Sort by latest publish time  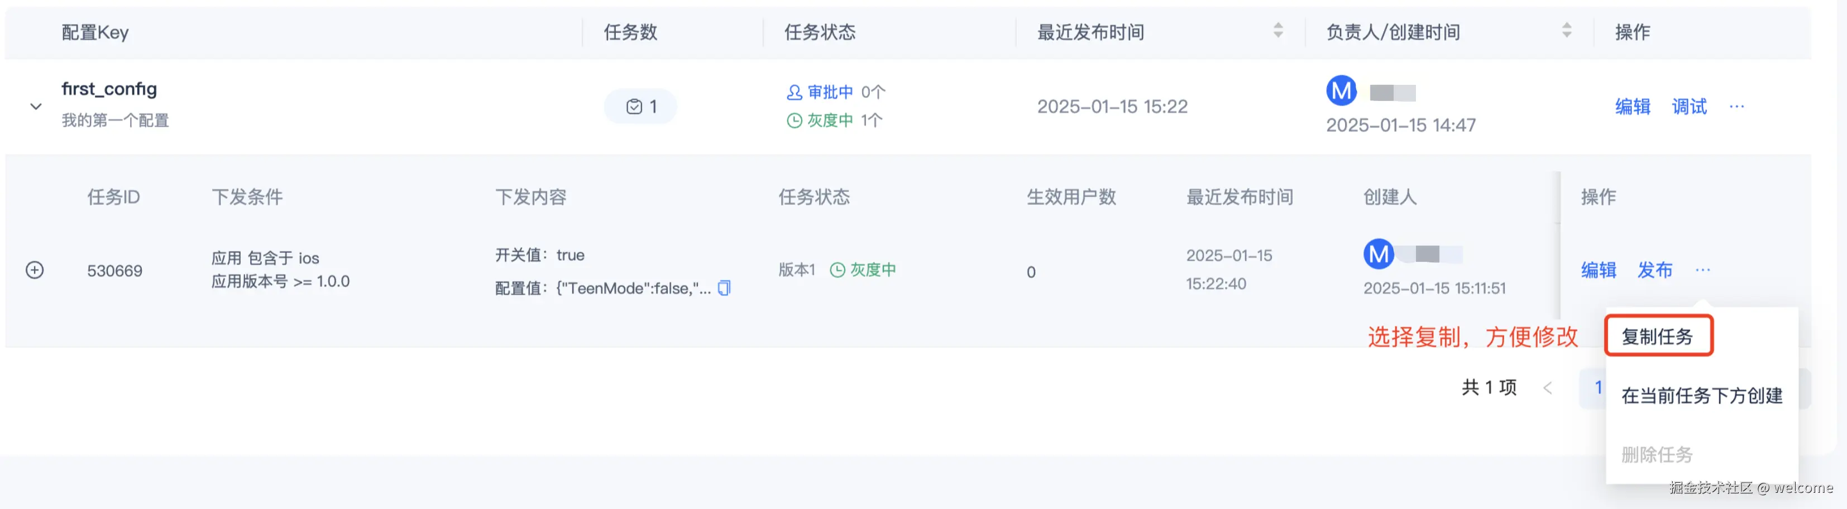1277,31
